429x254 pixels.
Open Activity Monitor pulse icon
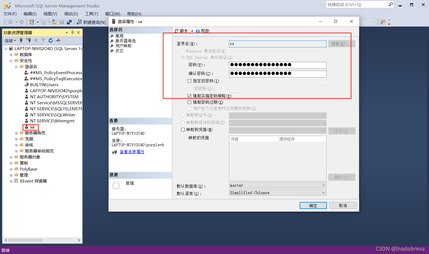point(58,41)
